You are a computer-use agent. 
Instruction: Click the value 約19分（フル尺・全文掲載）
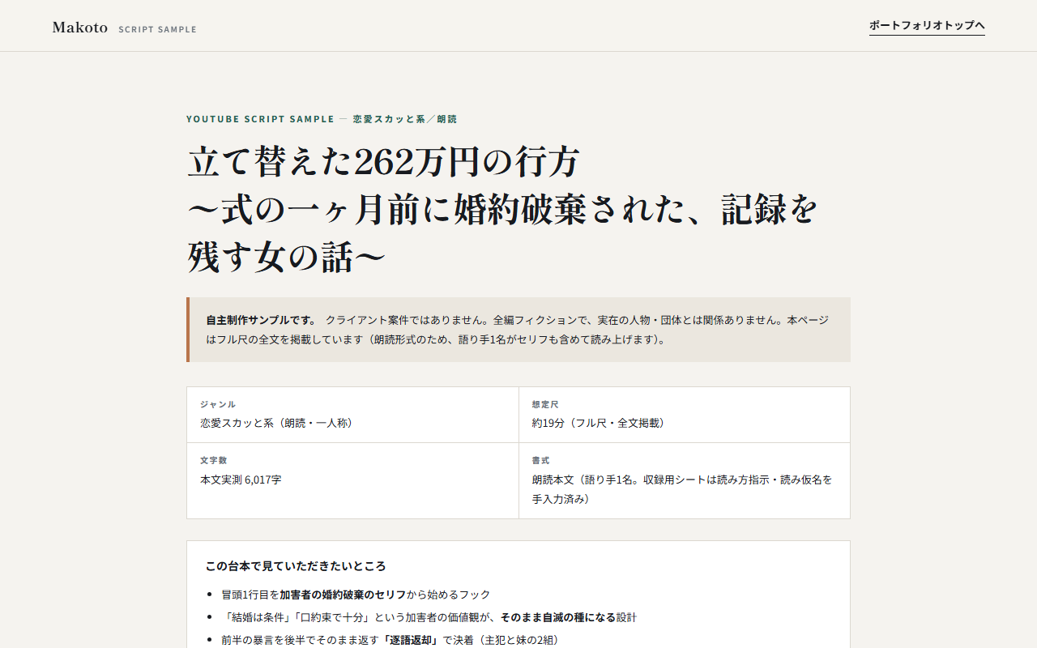(x=600, y=423)
